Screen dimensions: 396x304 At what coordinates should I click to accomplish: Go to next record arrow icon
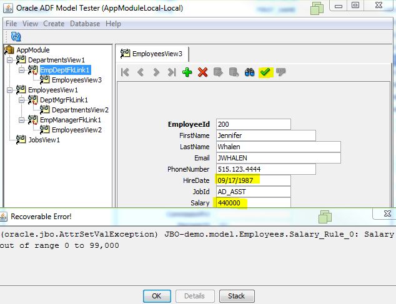156,72
